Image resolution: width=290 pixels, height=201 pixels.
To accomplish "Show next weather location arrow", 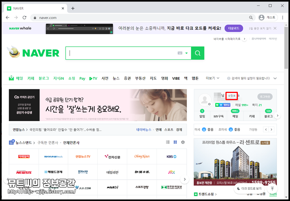I will click(271, 129).
